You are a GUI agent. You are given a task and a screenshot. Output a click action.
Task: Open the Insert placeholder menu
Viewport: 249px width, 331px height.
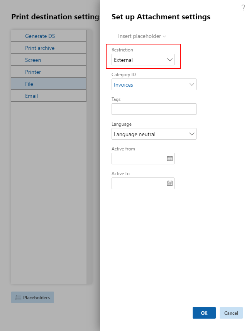142,36
